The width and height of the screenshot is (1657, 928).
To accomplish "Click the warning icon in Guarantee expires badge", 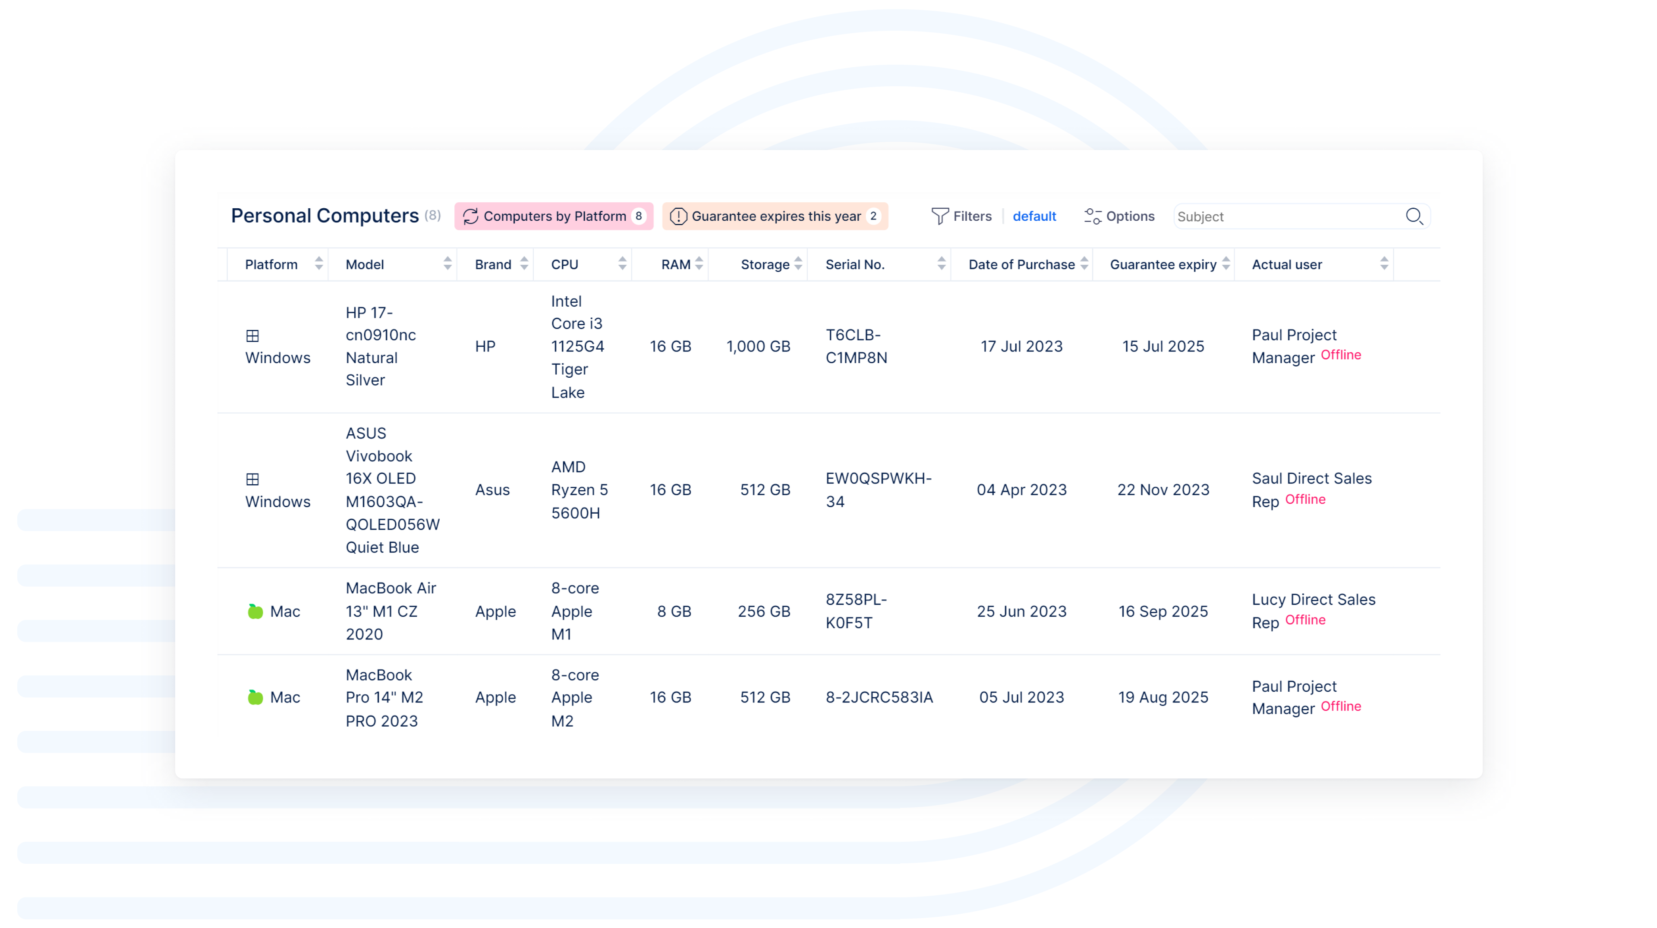I will [678, 216].
